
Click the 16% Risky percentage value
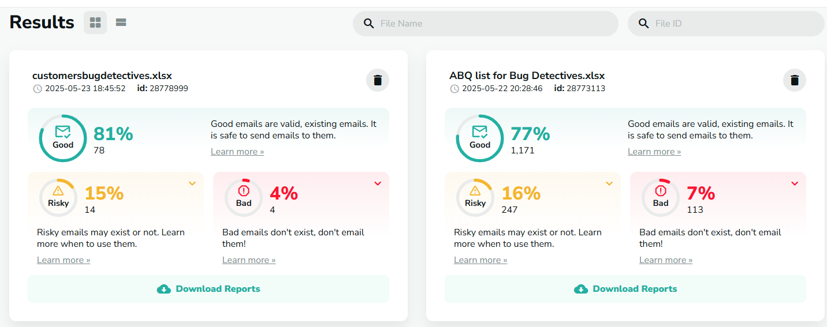[521, 193]
